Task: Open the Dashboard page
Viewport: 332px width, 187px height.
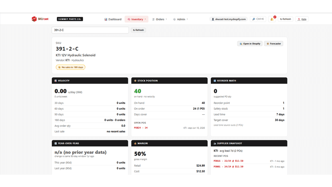Action: click(x=113, y=19)
